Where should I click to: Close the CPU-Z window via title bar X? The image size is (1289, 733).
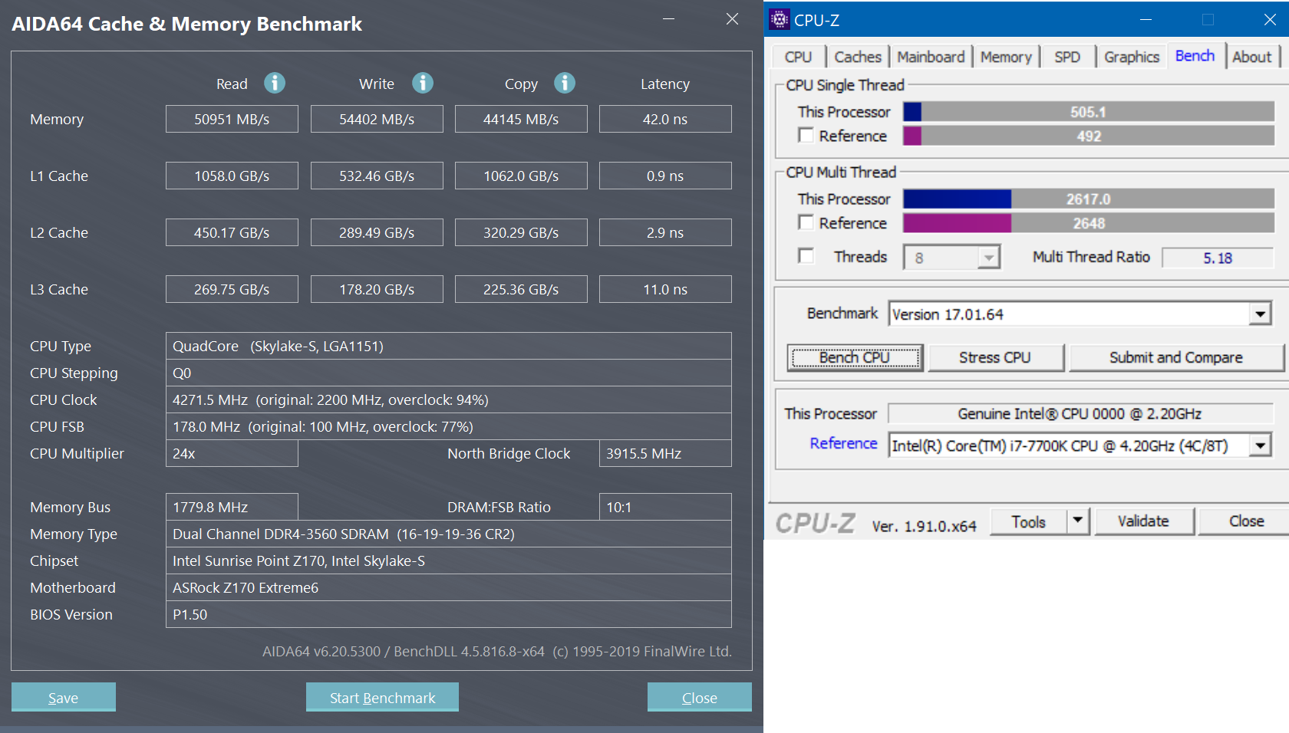coord(1270,19)
